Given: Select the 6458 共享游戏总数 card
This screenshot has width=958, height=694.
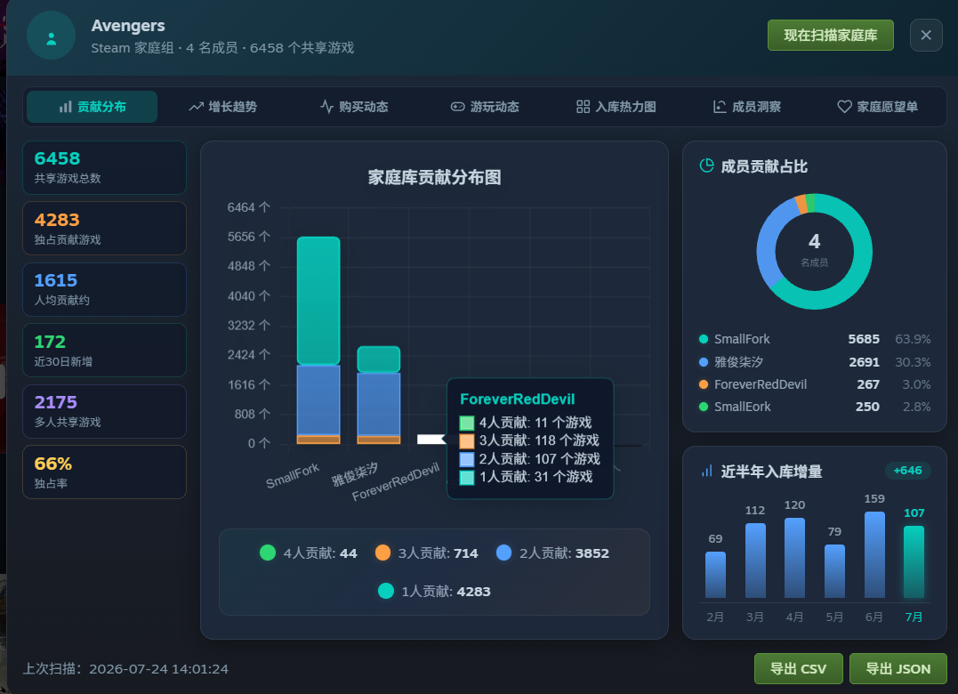Looking at the screenshot, I should (104, 168).
